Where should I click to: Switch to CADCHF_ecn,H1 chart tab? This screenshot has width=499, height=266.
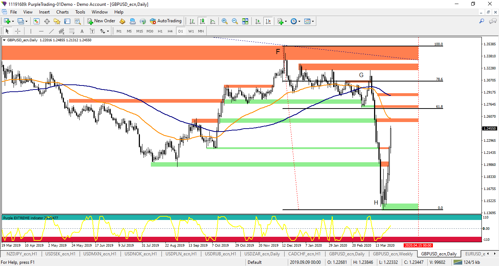[304, 254]
